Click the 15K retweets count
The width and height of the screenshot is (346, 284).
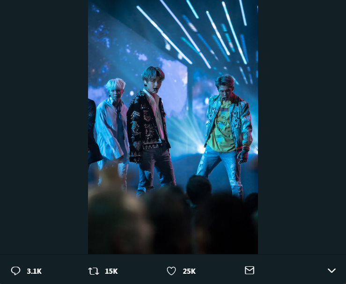[x=111, y=271]
